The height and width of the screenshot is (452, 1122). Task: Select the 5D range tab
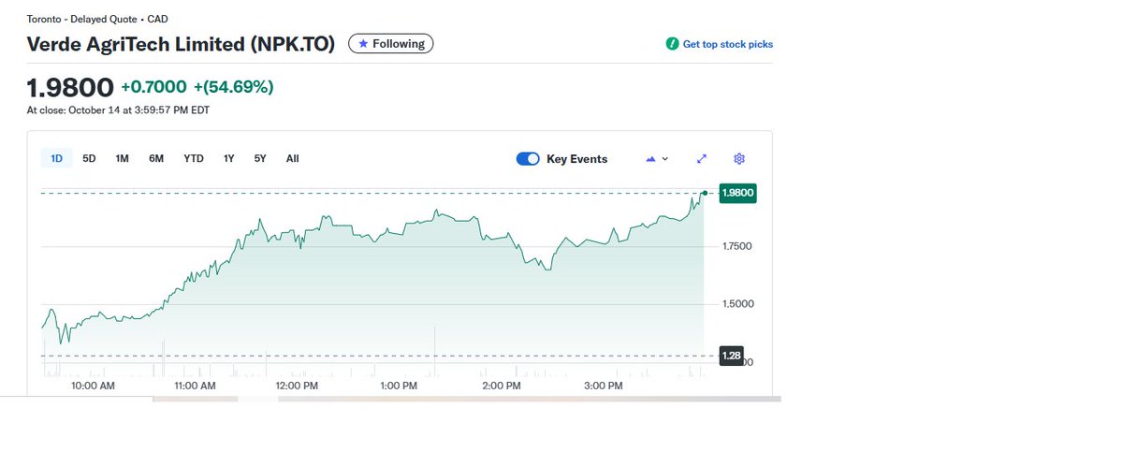[89, 159]
